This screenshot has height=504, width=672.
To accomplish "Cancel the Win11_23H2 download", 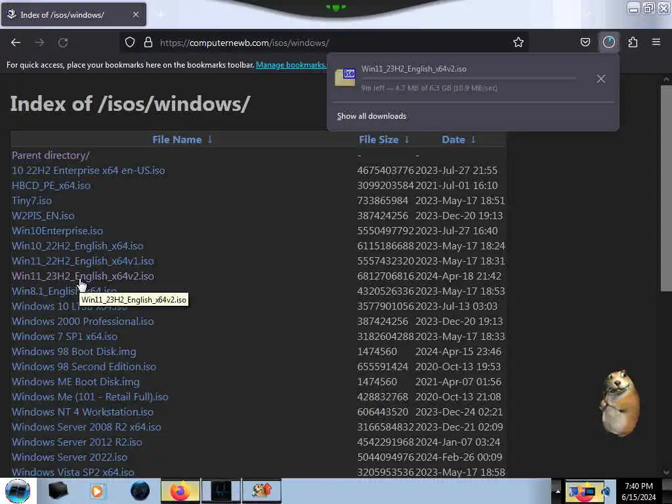I will click(601, 79).
